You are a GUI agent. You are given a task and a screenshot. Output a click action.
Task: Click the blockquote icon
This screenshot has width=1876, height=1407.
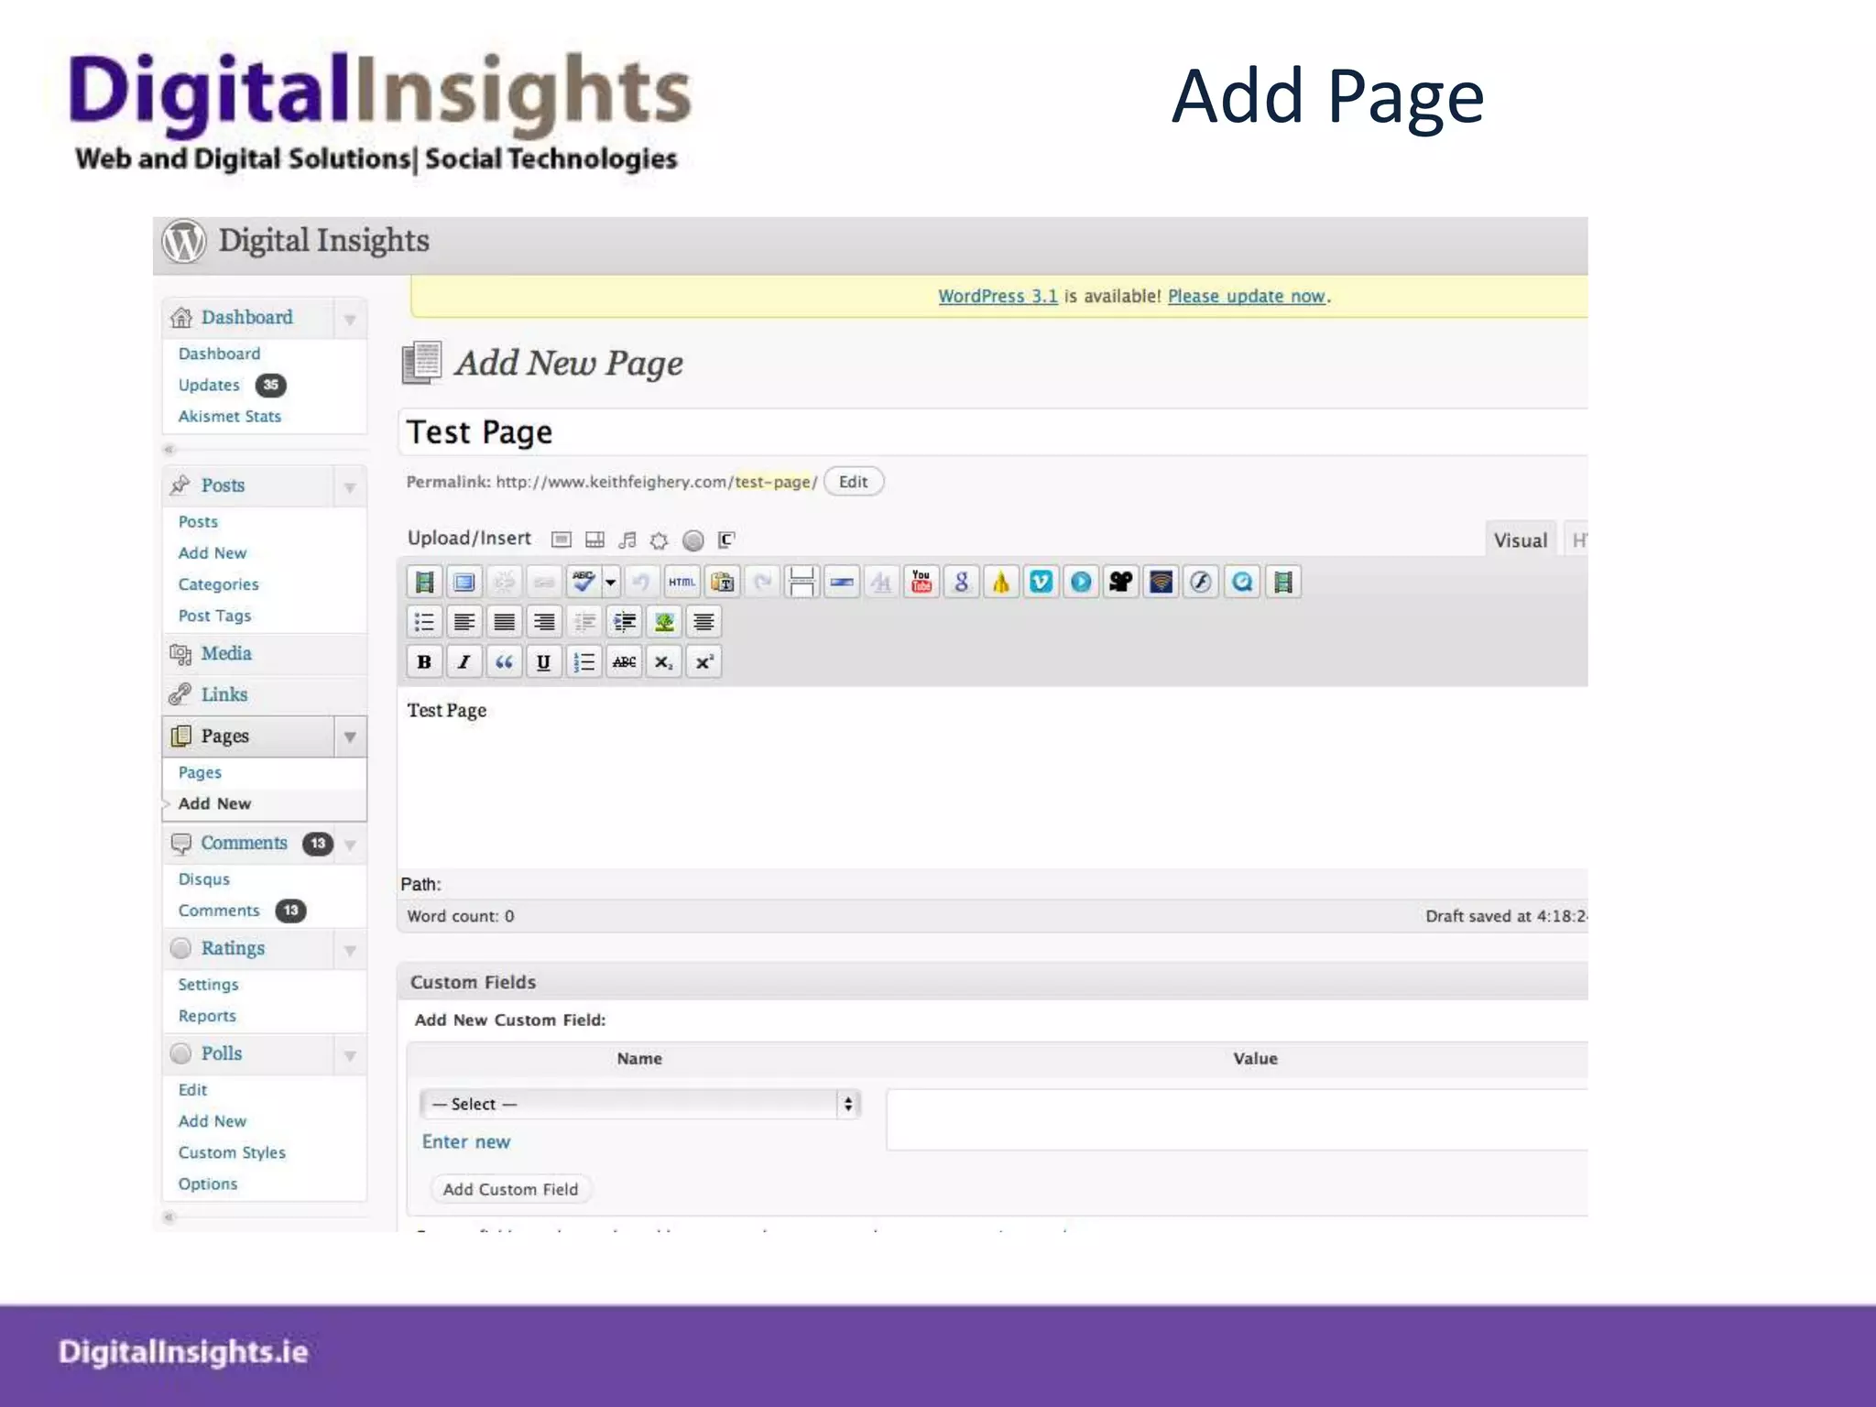[x=504, y=661]
